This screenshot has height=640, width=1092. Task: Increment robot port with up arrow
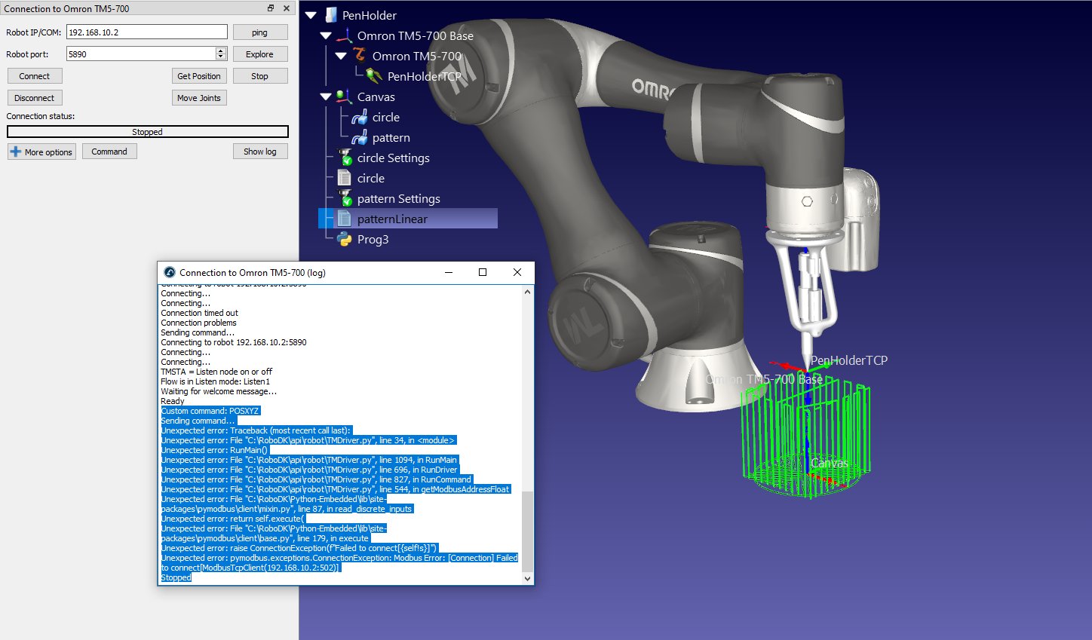pyautogui.click(x=221, y=51)
